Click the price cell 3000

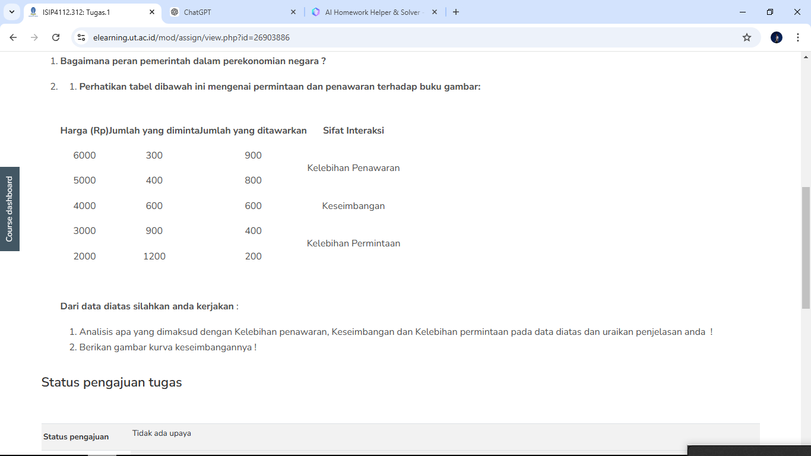pyautogui.click(x=84, y=231)
